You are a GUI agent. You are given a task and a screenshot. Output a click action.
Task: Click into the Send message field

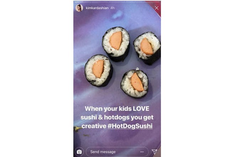pos(117,152)
